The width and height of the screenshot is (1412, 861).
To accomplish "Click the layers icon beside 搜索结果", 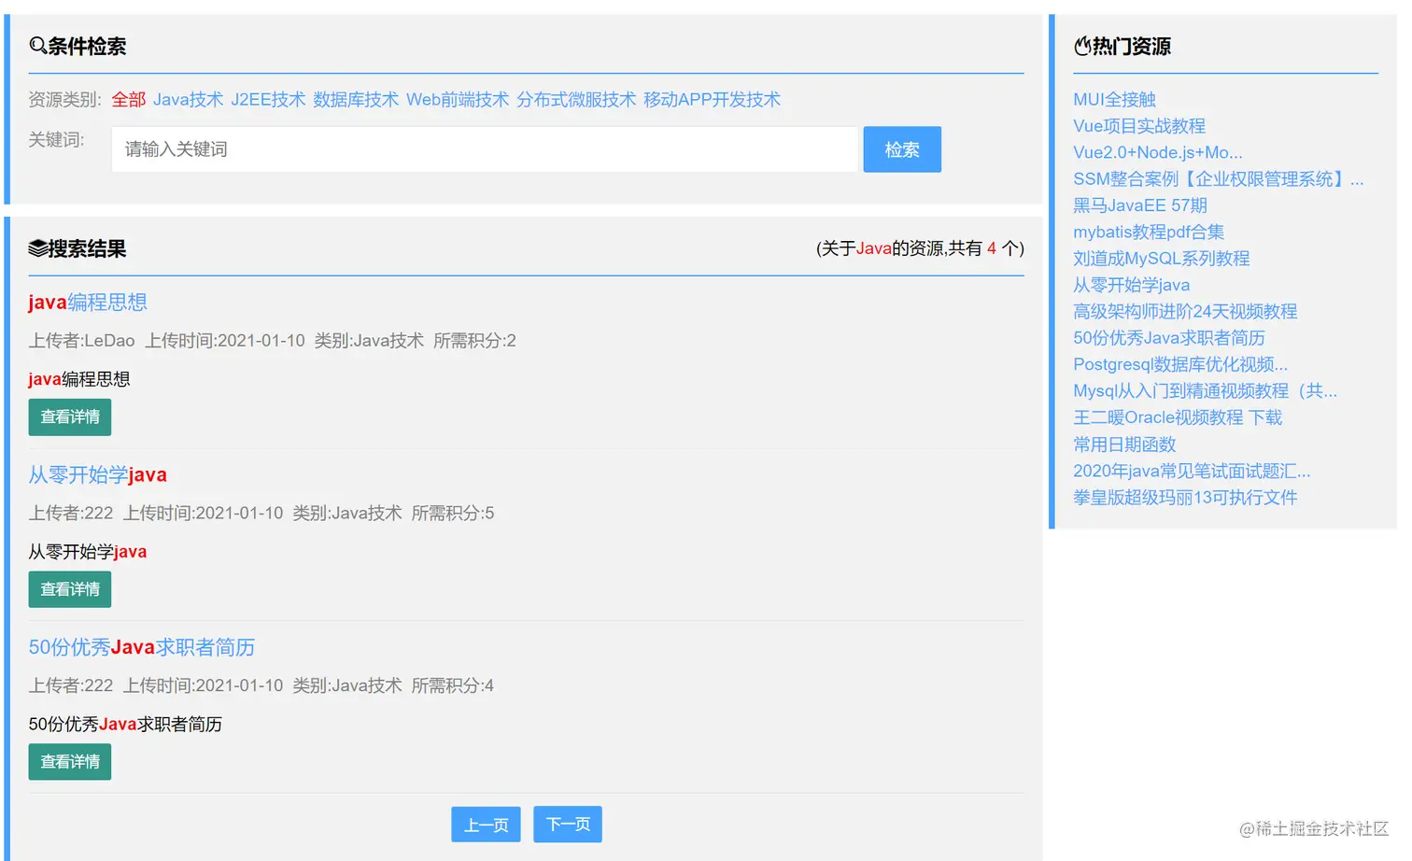I will (37, 248).
